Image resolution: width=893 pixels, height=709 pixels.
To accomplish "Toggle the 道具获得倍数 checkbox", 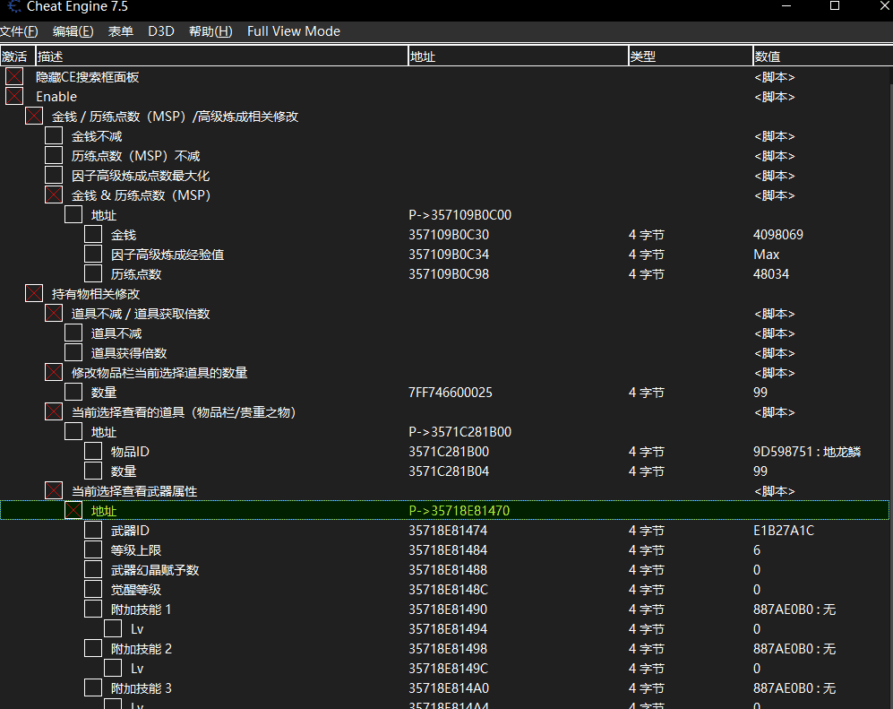I will click(x=73, y=353).
